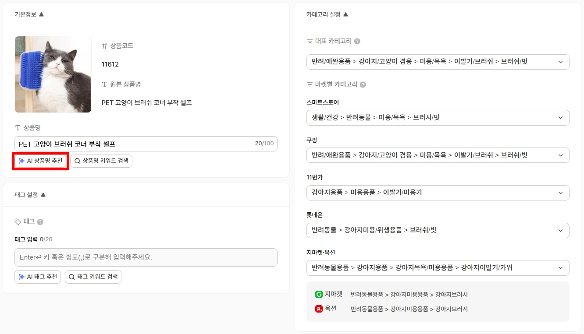The image size is (584, 334).
Task: Click the 옥션 category path text
Action: pyautogui.click(x=409, y=309)
